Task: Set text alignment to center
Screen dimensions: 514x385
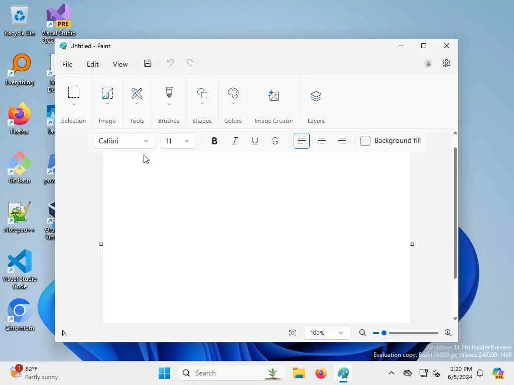Action: click(322, 141)
